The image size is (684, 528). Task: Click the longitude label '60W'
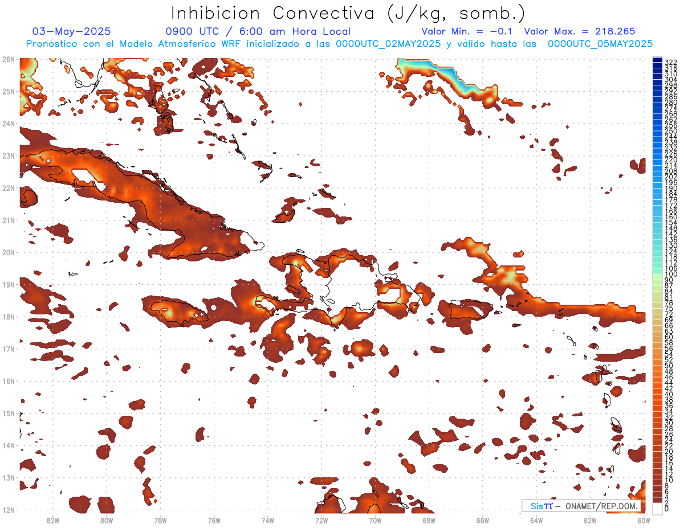point(644,519)
